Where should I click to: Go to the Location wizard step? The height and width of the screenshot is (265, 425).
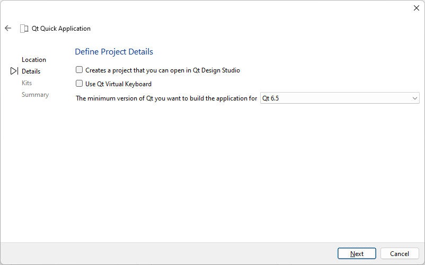(x=34, y=60)
